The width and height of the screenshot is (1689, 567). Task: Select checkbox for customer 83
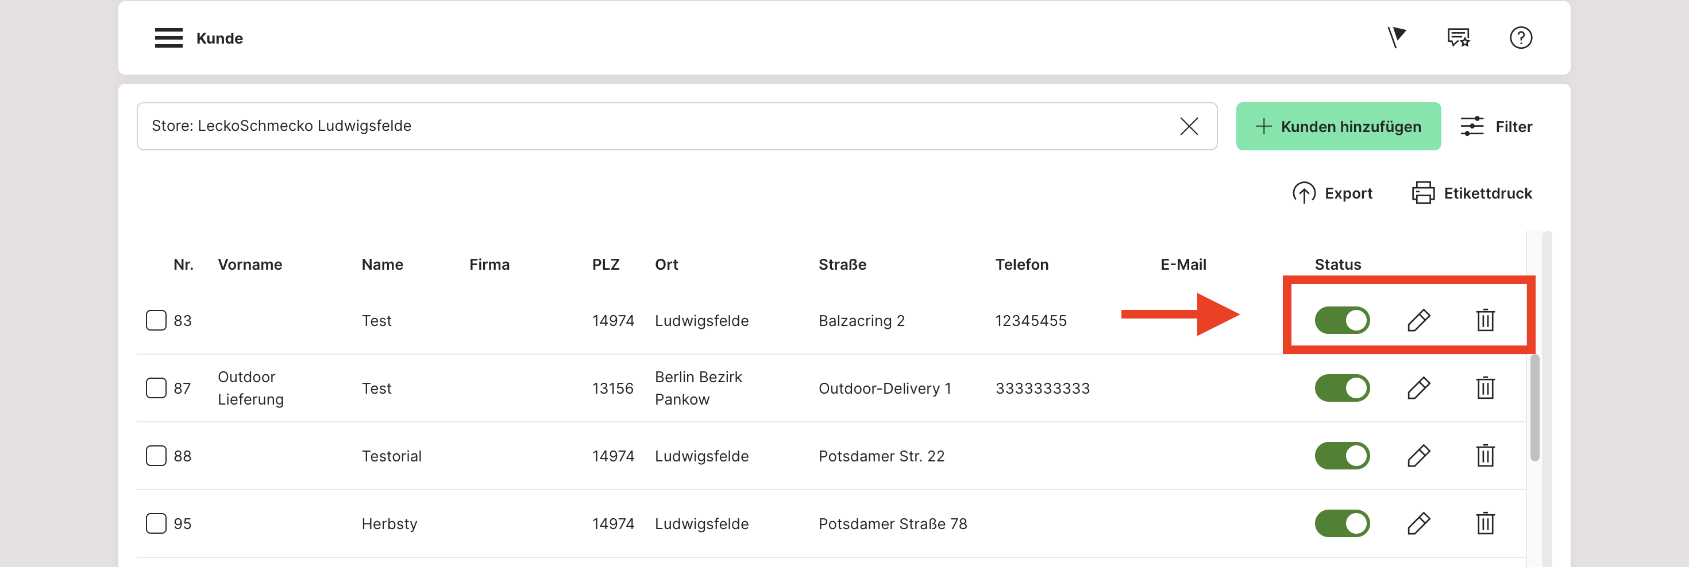[156, 320]
